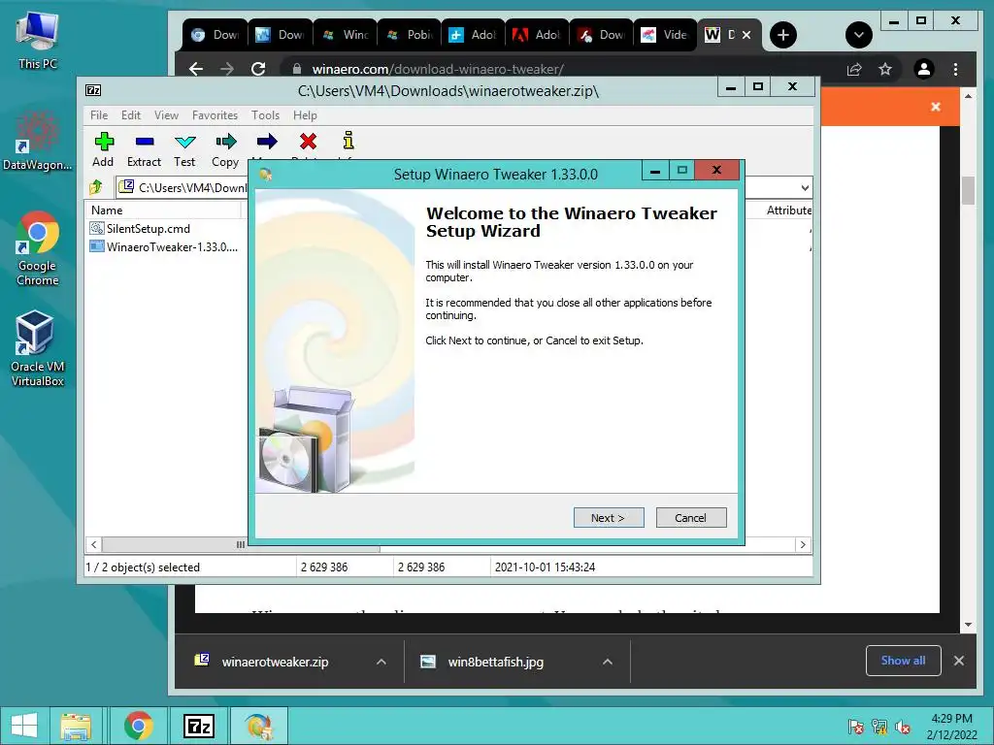Select the DataWagon desktop shortcut
Screen dimensions: 994x745
tap(38, 142)
